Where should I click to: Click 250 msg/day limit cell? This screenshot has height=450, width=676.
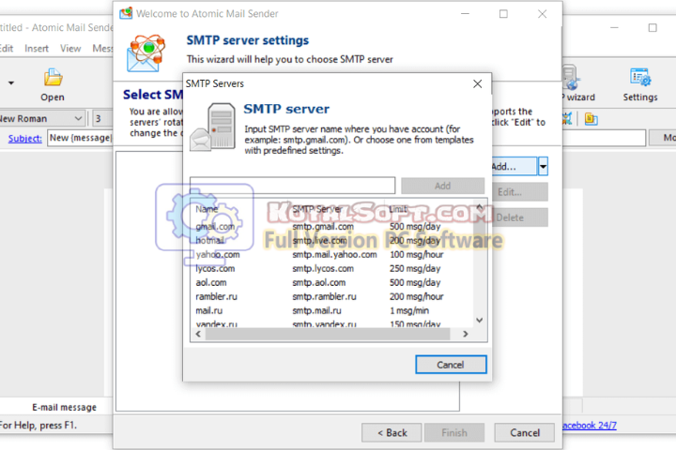(415, 268)
